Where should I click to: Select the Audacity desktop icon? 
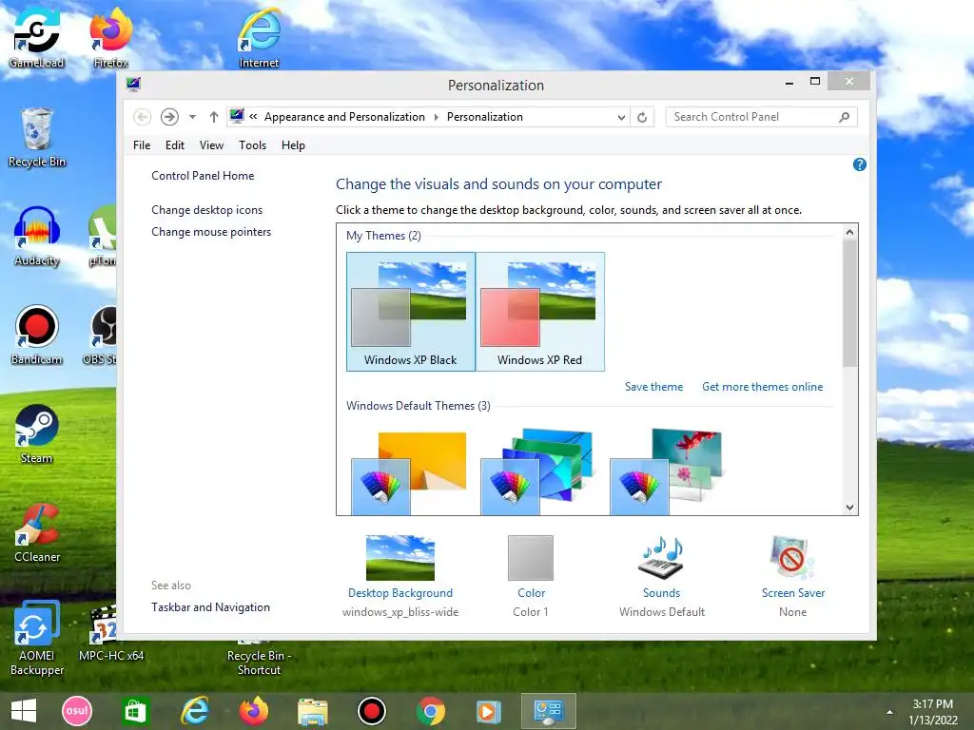(x=37, y=236)
